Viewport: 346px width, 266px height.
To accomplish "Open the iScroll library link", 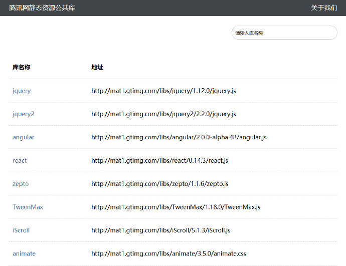I will tap(21, 230).
